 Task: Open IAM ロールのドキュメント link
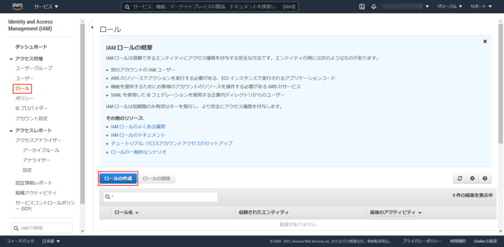pos(138,135)
